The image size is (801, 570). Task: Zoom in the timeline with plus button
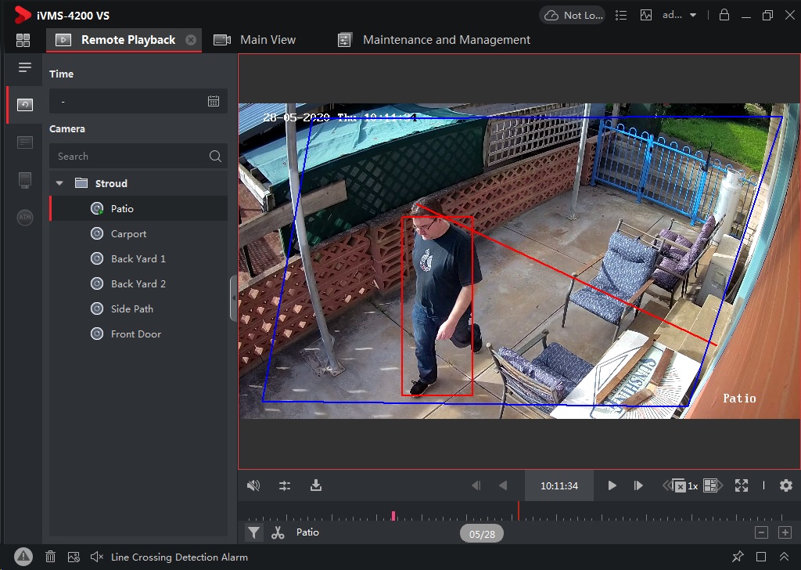(x=785, y=532)
